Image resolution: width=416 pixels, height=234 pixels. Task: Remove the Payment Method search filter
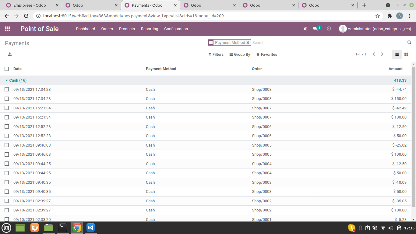(x=248, y=42)
